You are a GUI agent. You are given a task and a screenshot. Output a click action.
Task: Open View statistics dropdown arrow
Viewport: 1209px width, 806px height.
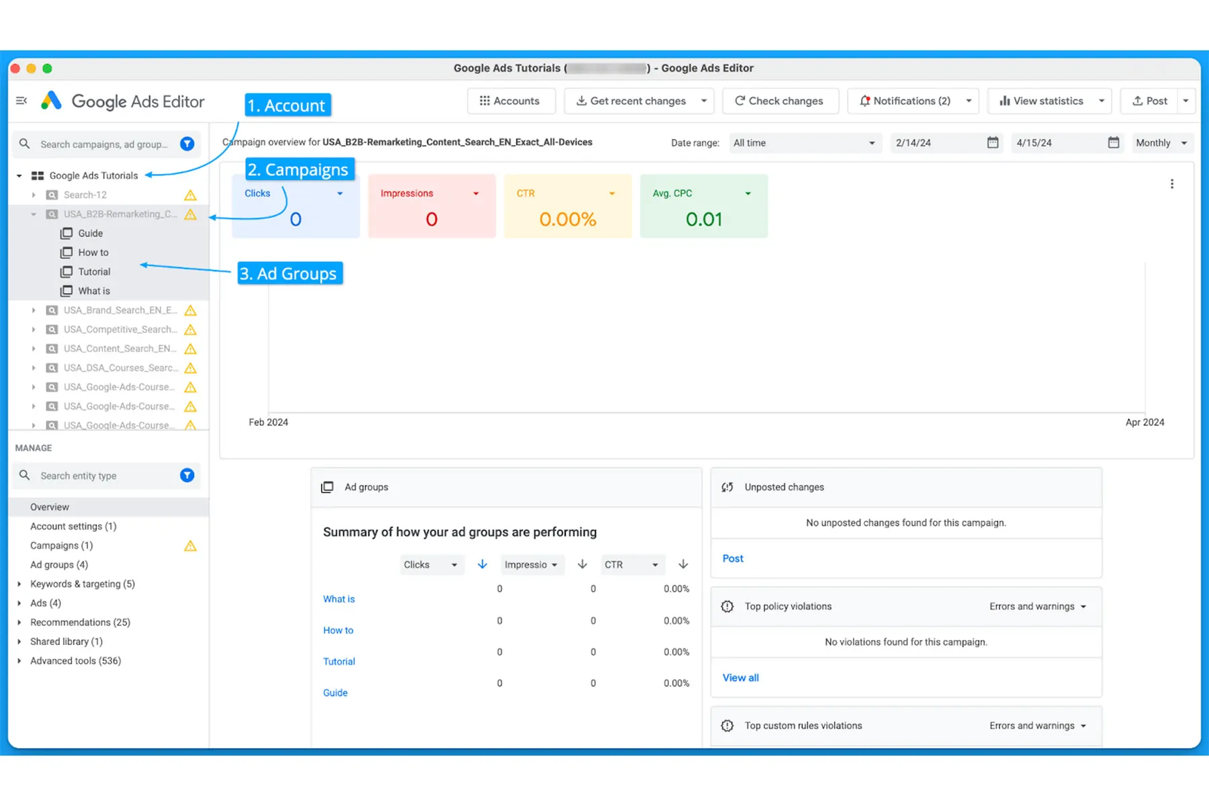[1102, 101]
